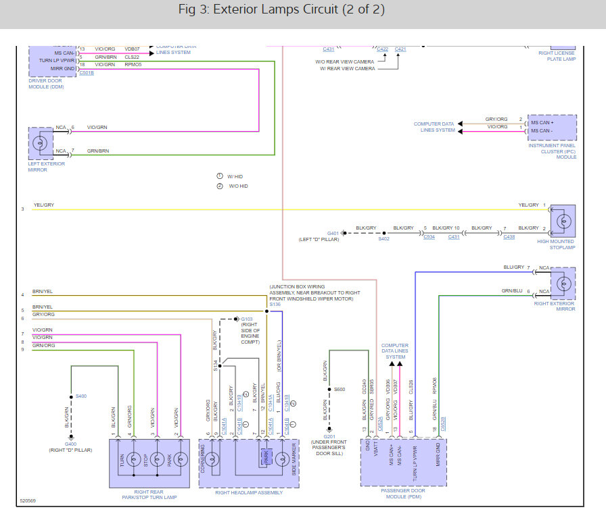Click the S136 splice point label
606x520 pixels.
coord(275,305)
